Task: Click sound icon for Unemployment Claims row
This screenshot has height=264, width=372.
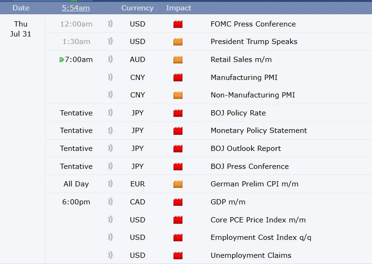Action: tap(110, 255)
